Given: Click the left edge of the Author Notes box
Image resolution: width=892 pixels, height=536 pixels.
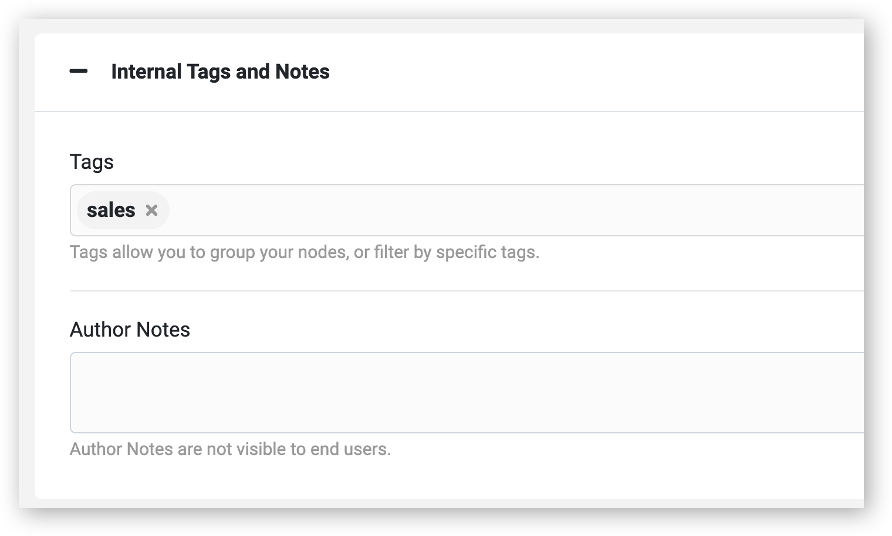Looking at the screenshot, I should tap(72, 392).
